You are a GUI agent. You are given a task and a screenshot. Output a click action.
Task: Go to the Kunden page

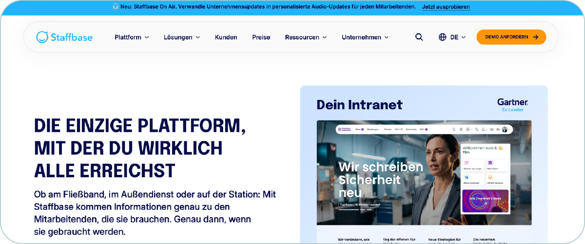pyautogui.click(x=226, y=37)
